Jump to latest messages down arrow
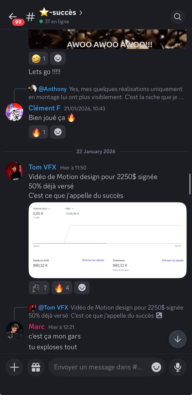The width and height of the screenshot is (192, 395). point(178,339)
